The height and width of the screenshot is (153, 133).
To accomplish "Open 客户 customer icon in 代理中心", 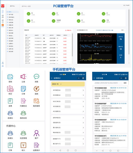I will [36, 133].
